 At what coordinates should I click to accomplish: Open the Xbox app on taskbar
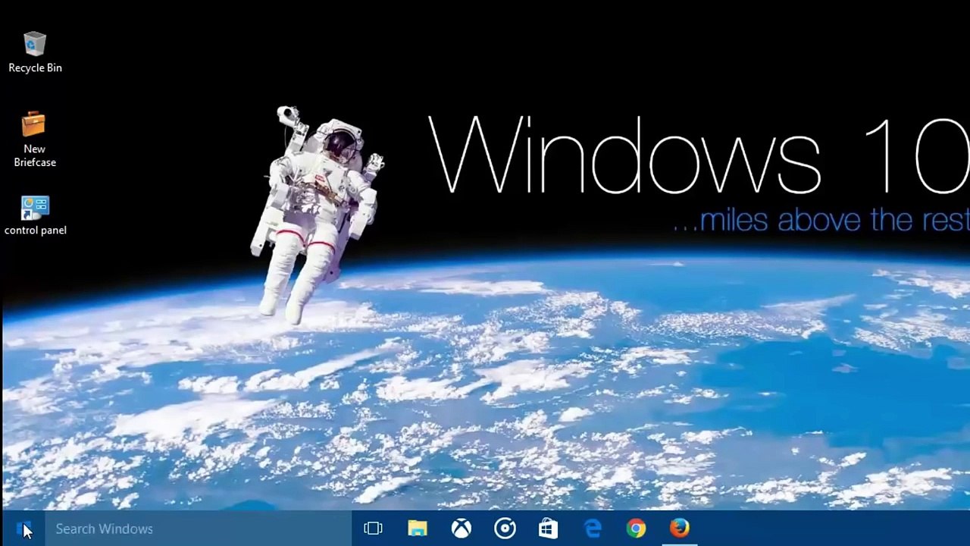(462, 529)
